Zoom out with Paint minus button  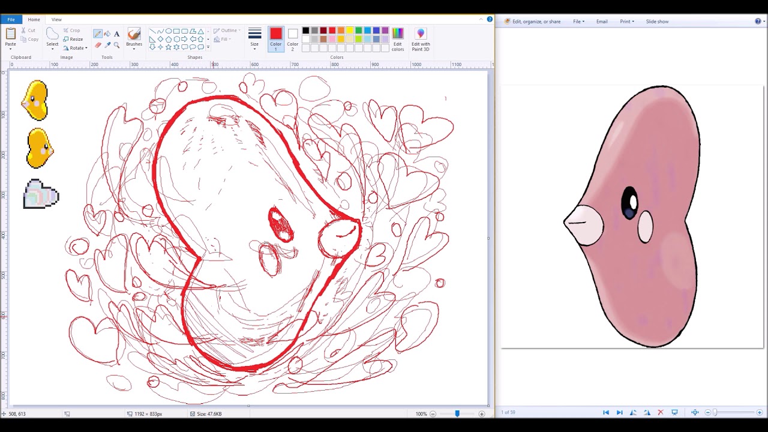[x=433, y=414]
